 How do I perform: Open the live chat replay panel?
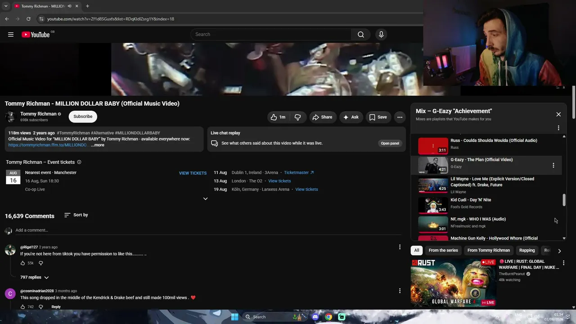[390, 143]
